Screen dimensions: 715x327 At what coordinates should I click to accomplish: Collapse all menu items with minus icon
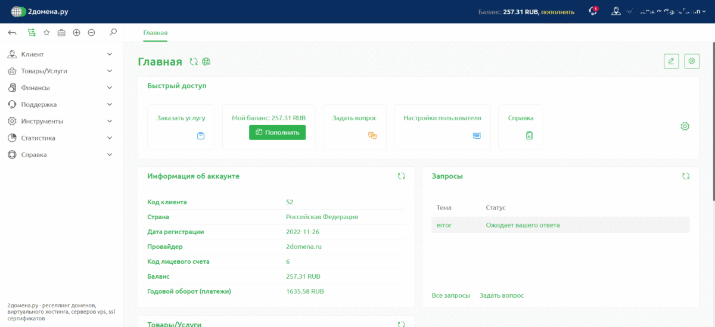click(91, 33)
